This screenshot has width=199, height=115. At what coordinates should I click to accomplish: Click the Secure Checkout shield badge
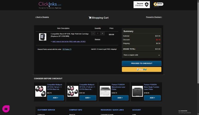tap(141, 5)
